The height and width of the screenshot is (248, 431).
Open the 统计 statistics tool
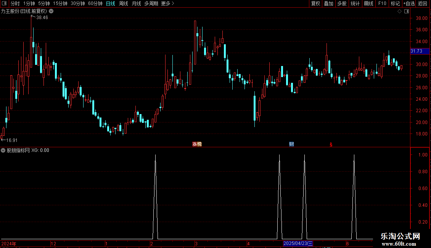355,3
